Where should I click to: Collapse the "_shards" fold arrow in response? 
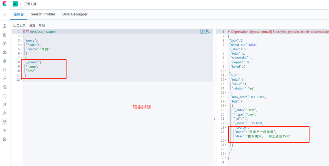coord(226,49)
